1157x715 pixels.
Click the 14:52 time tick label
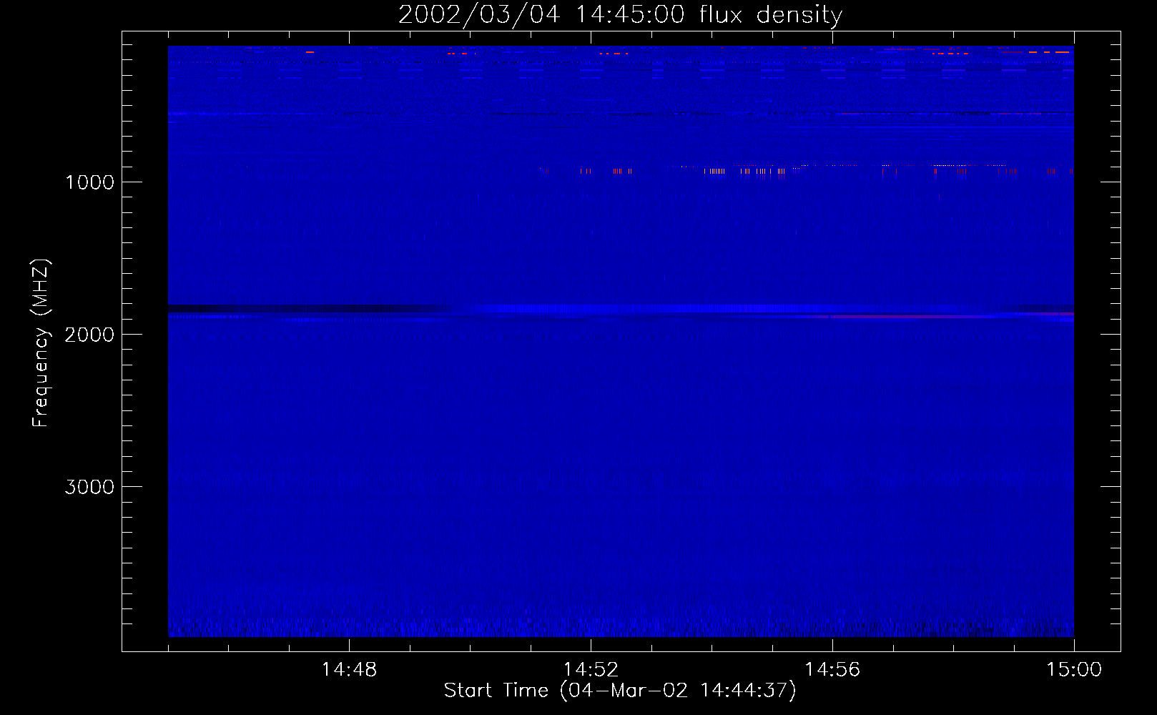(591, 670)
